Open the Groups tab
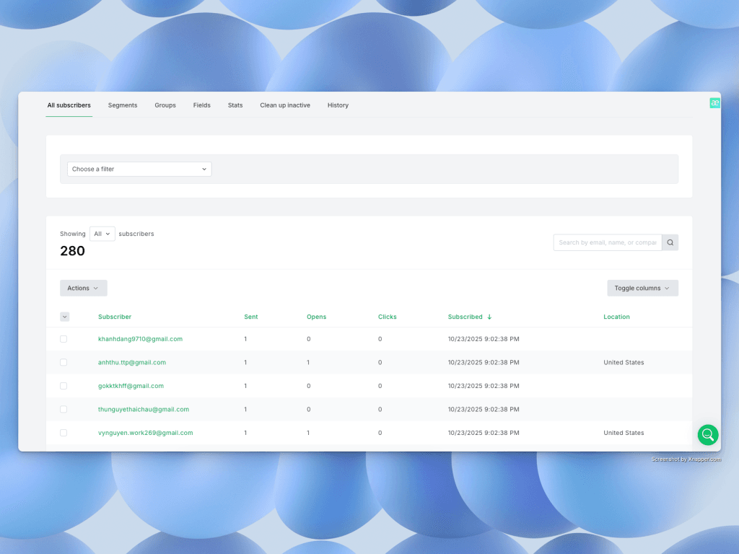The height and width of the screenshot is (554, 739). point(165,105)
